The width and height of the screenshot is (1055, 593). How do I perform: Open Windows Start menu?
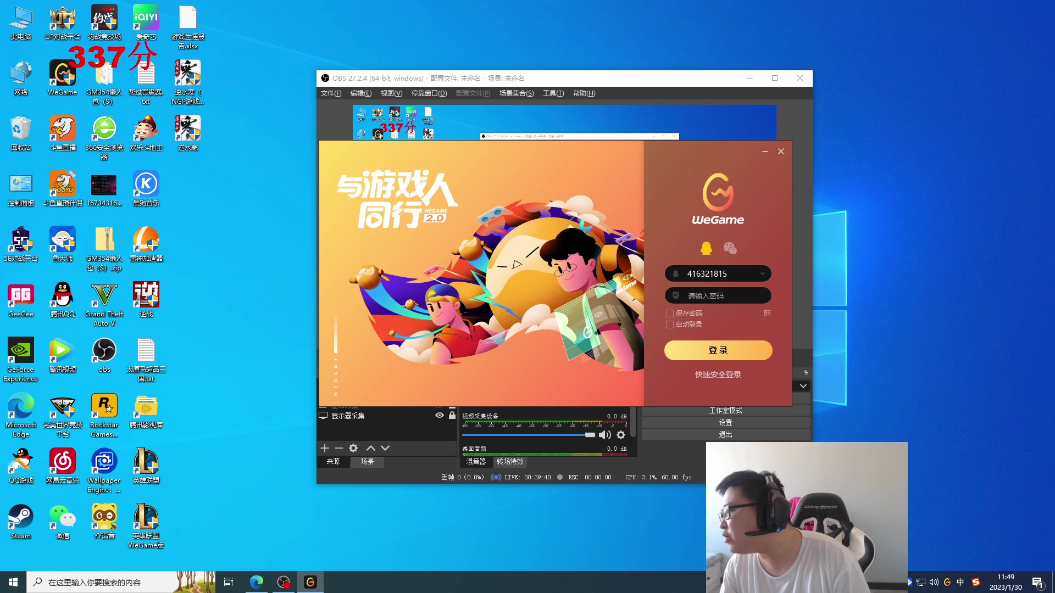click(13, 582)
